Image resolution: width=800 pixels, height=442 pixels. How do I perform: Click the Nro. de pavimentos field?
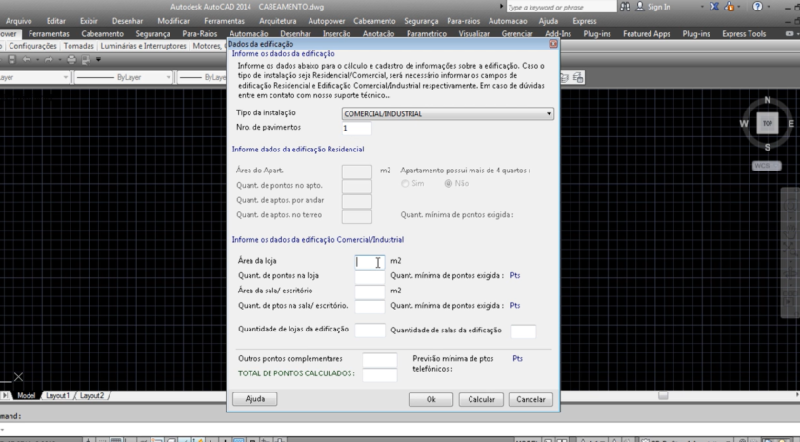pyautogui.click(x=356, y=128)
